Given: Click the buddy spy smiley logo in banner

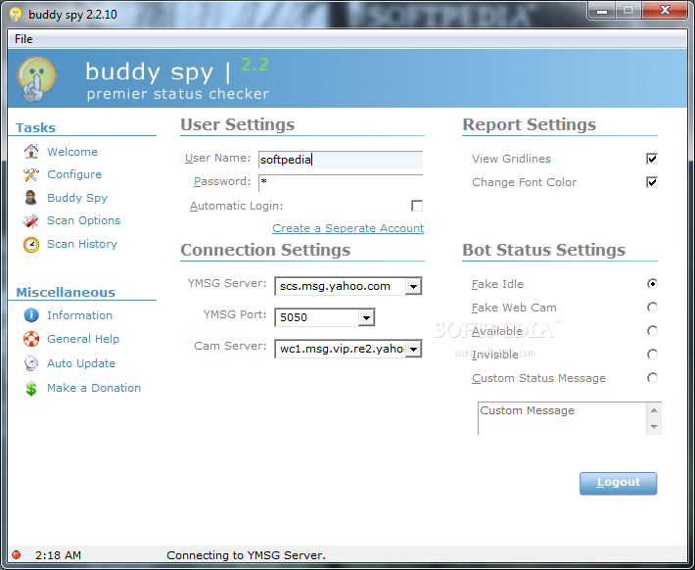Looking at the screenshot, I should click(37, 78).
